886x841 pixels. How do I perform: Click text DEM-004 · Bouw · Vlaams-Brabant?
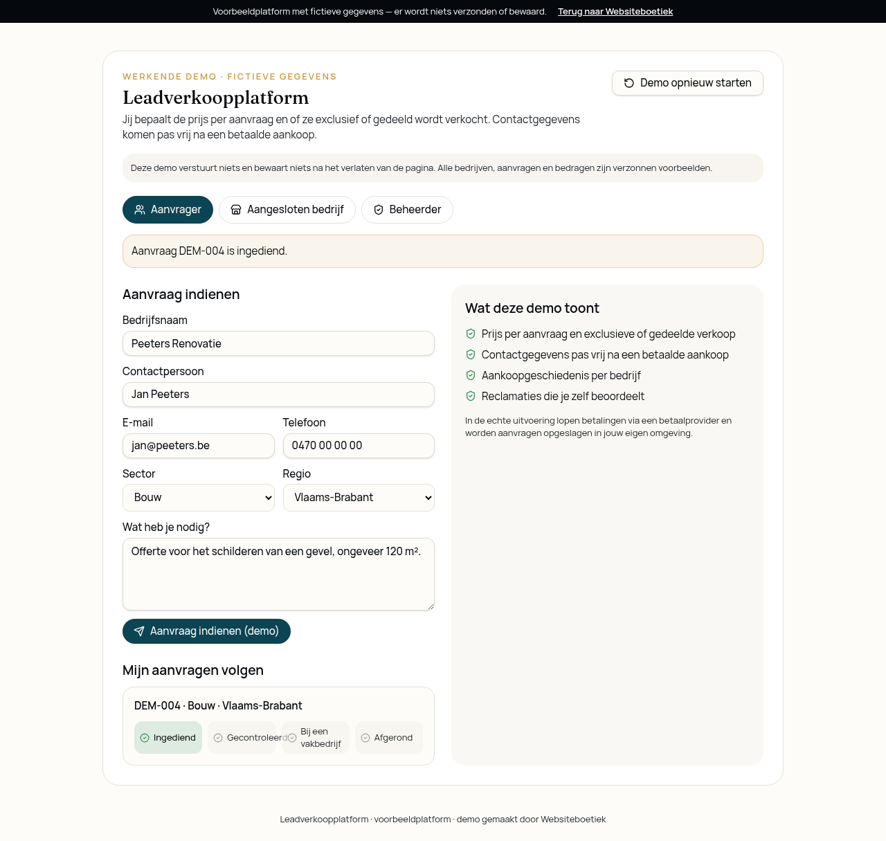coord(218,706)
